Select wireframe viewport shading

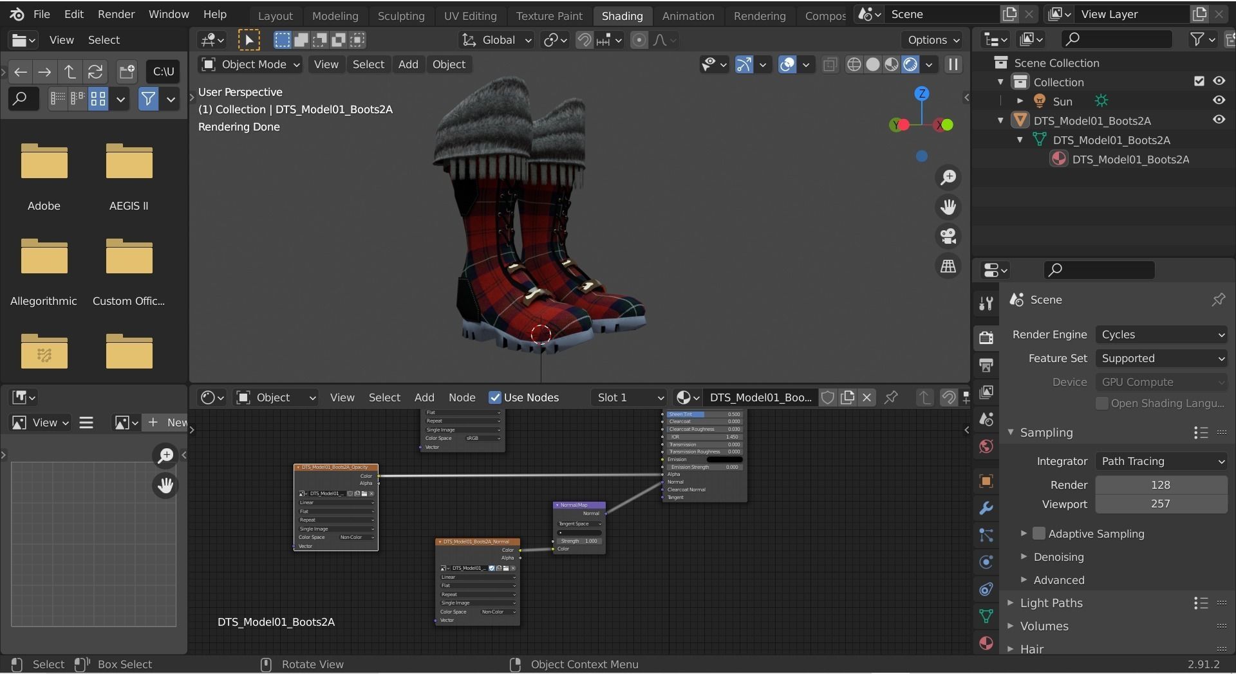coord(854,64)
